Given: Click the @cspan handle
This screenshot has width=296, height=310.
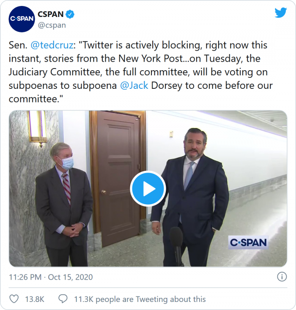Looking at the screenshot, I should point(52,25).
